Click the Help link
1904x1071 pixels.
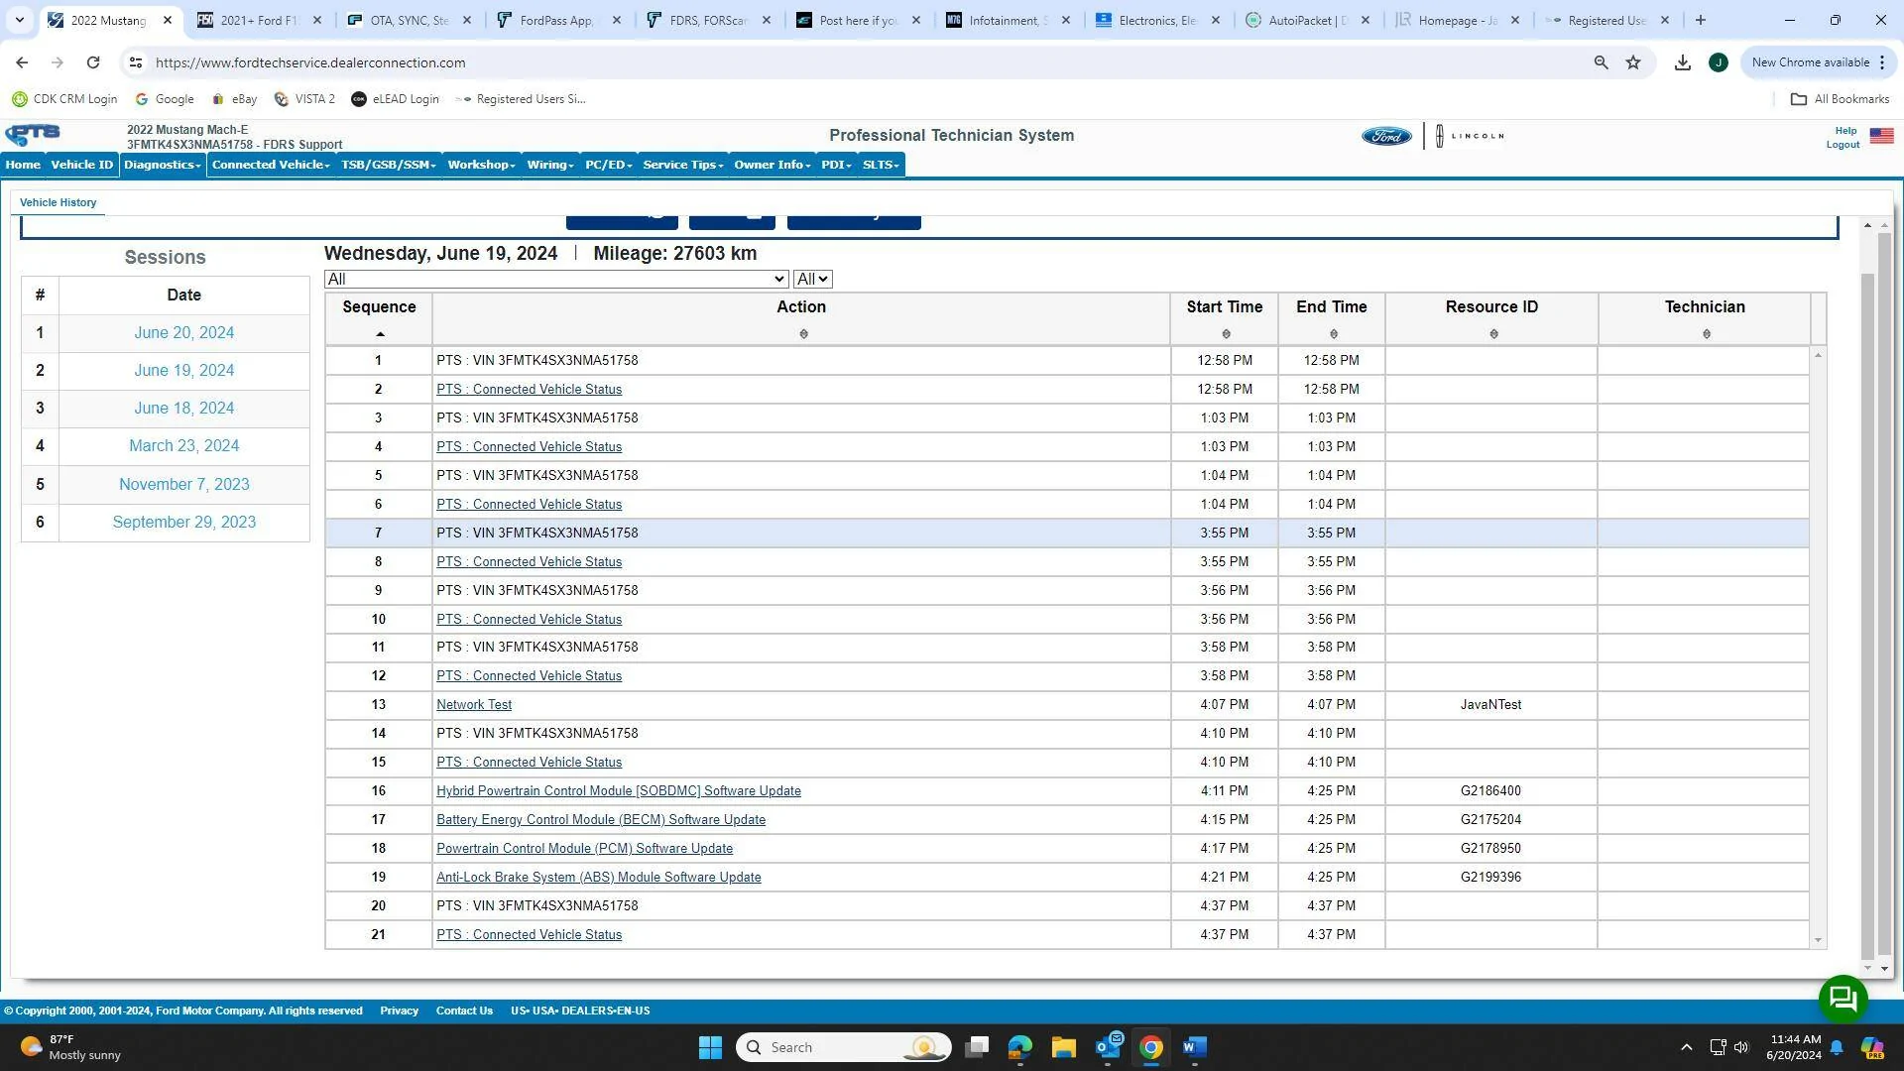[x=1845, y=131]
